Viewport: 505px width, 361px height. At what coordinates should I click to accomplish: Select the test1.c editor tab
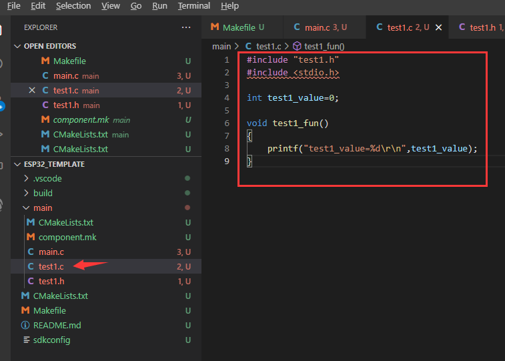tap(408, 27)
